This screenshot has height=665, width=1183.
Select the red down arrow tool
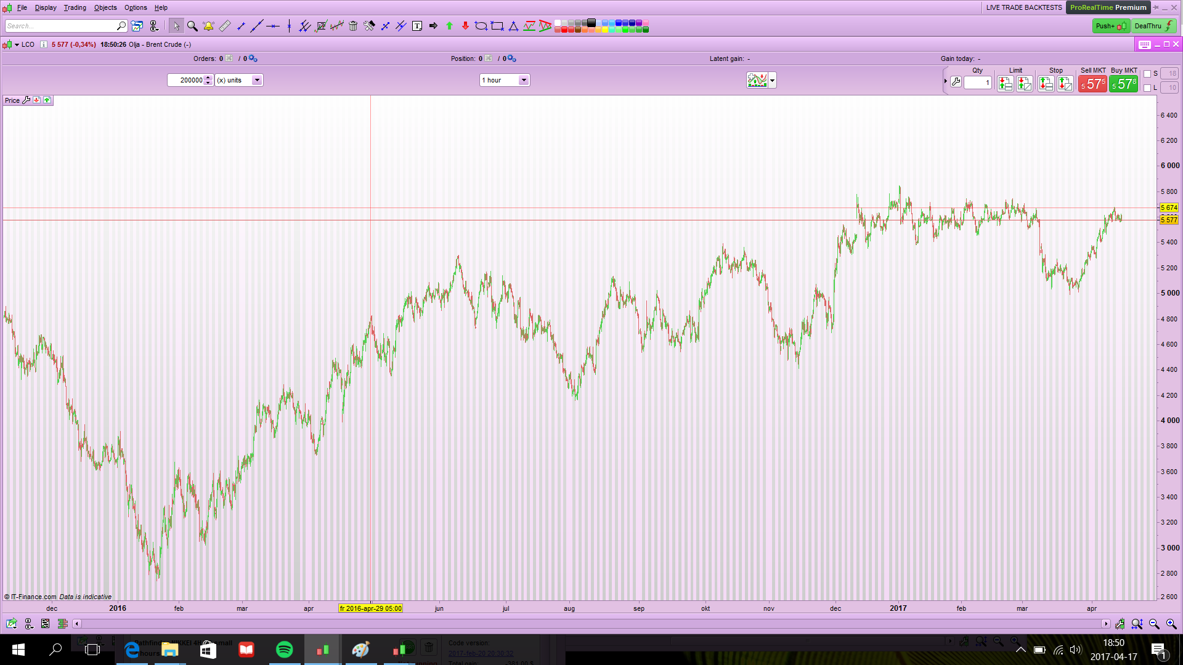point(465,26)
